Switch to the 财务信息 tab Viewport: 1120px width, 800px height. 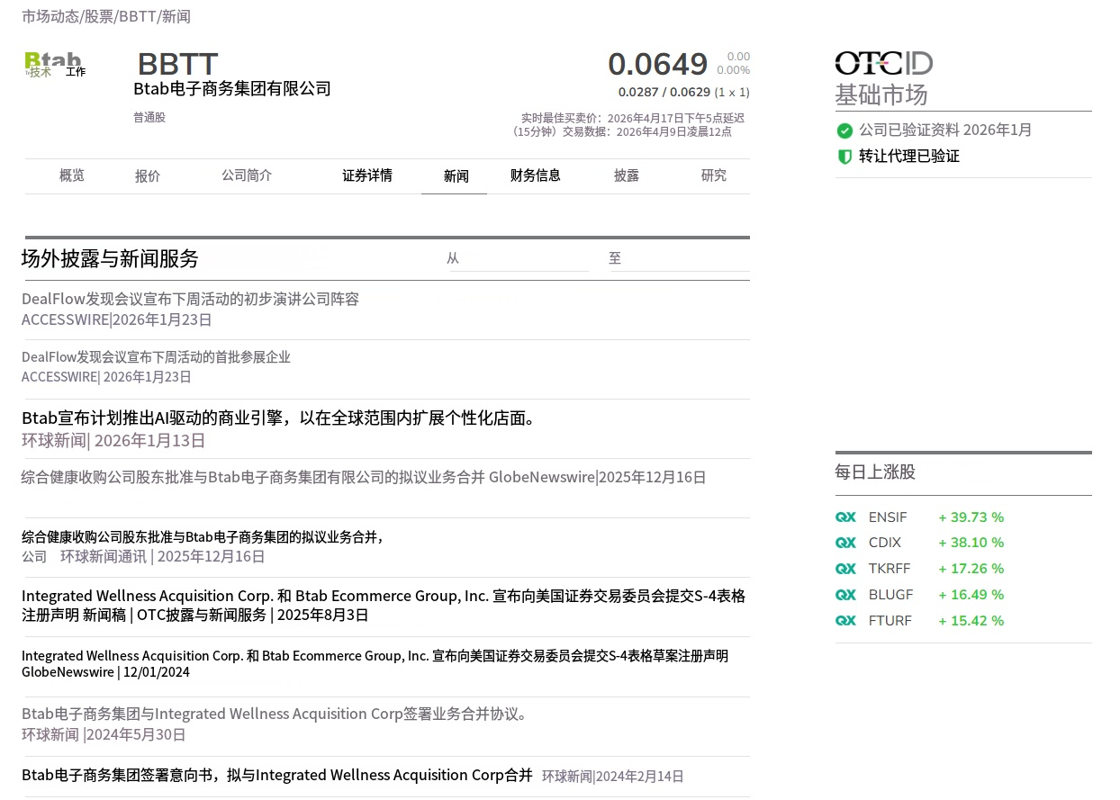pos(536,175)
